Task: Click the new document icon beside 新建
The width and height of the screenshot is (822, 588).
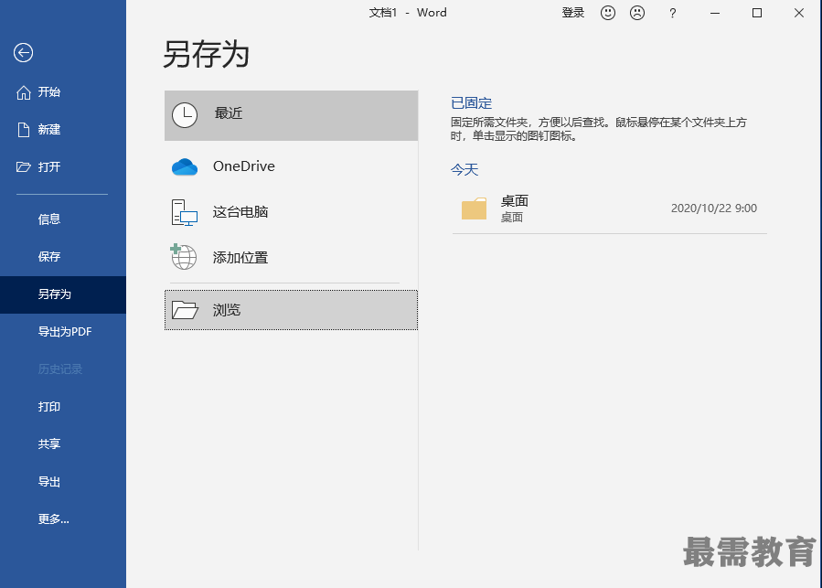Action: point(24,130)
